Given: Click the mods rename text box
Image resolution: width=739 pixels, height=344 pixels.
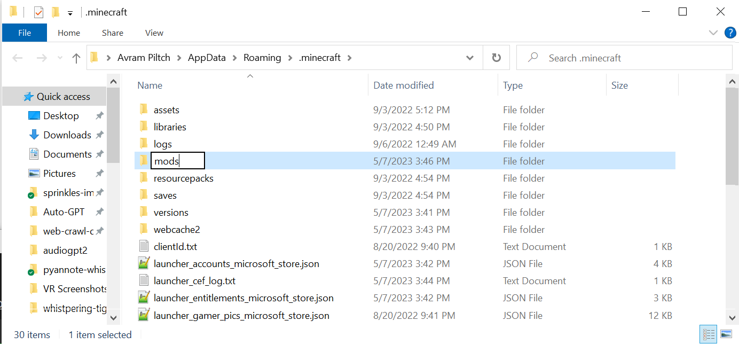Looking at the screenshot, I should (x=178, y=161).
